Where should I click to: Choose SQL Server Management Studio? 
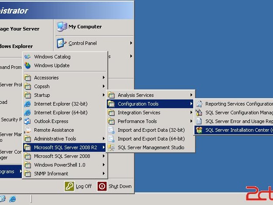tap(151, 147)
